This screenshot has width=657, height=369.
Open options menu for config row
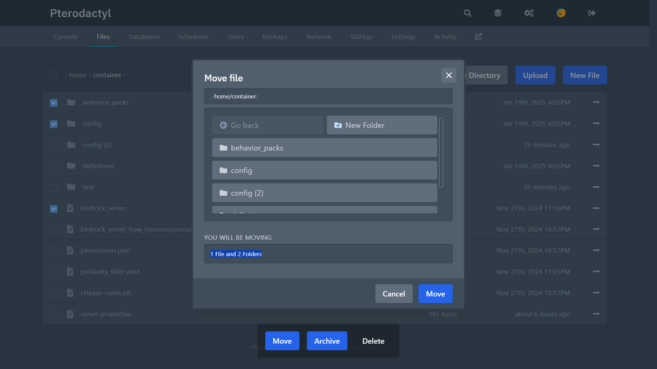[596, 124]
